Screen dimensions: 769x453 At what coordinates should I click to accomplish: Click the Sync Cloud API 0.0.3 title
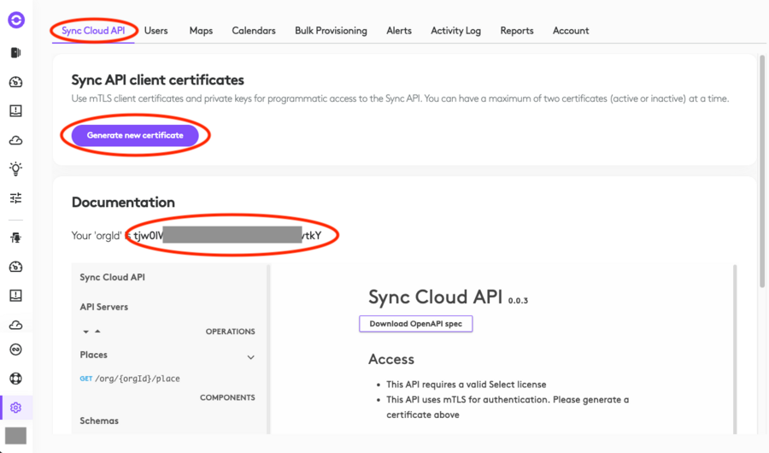tap(448, 297)
